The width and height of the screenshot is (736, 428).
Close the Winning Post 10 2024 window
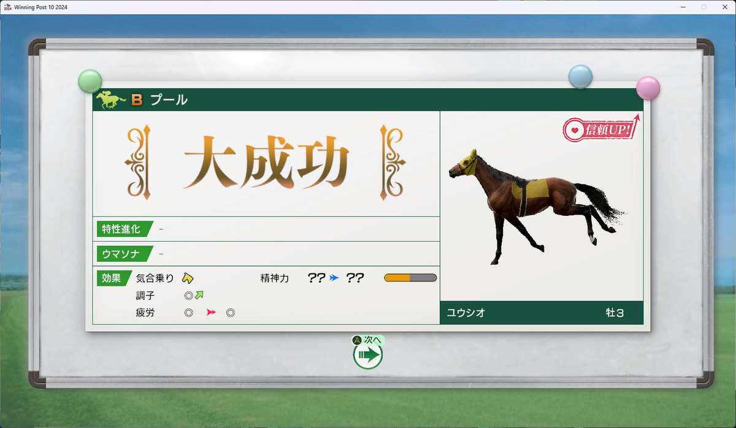[724, 7]
